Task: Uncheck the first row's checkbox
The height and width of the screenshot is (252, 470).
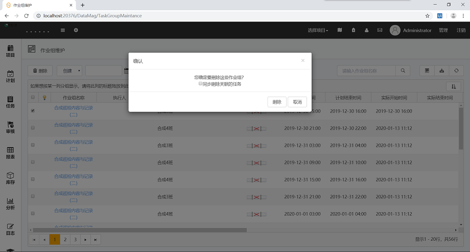Action: pos(33,110)
